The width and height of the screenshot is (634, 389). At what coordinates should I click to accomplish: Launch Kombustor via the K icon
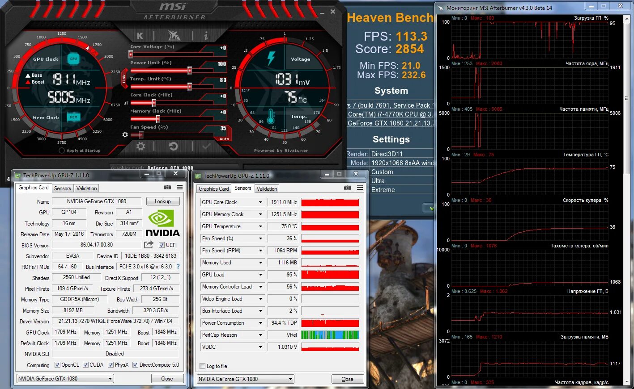click(140, 36)
